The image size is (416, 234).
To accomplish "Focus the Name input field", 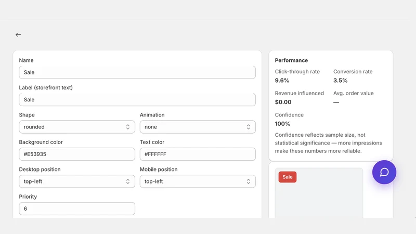I will 137,72.
